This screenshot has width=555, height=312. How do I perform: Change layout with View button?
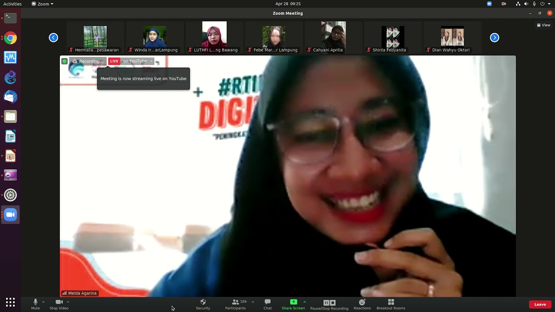(x=543, y=25)
